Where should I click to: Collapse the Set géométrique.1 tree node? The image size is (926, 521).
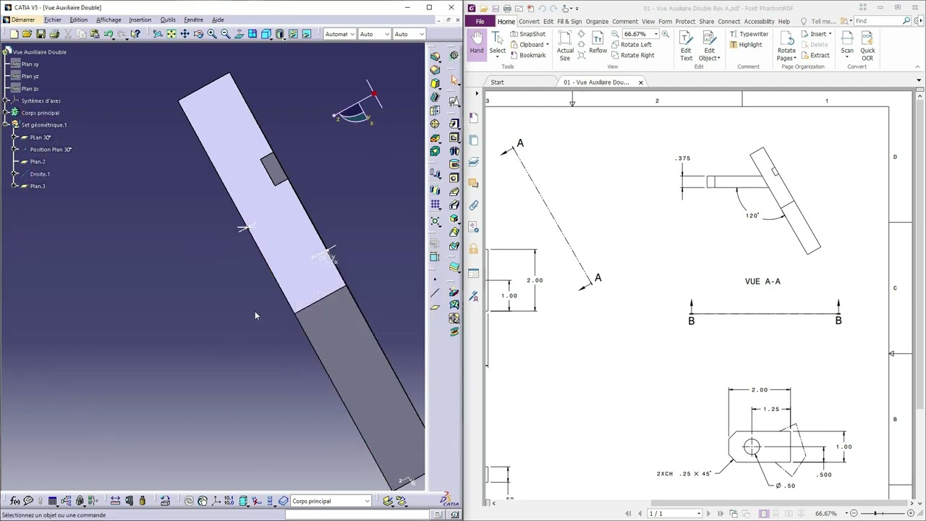pos(6,125)
